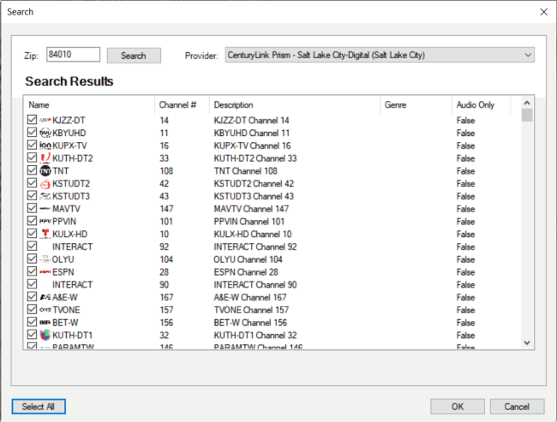Screen dimensions: 557x422
Task: Click the results list scroll down arrow
Action: 527,342
